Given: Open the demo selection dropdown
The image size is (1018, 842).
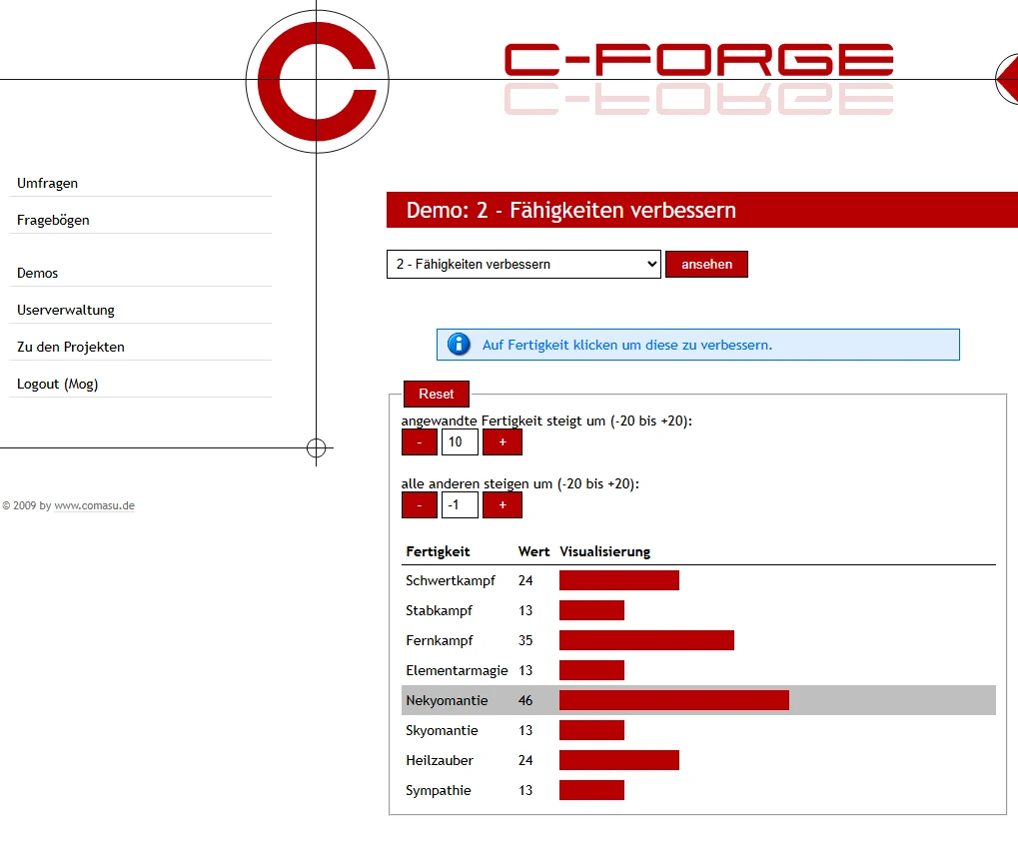Looking at the screenshot, I should [x=523, y=265].
